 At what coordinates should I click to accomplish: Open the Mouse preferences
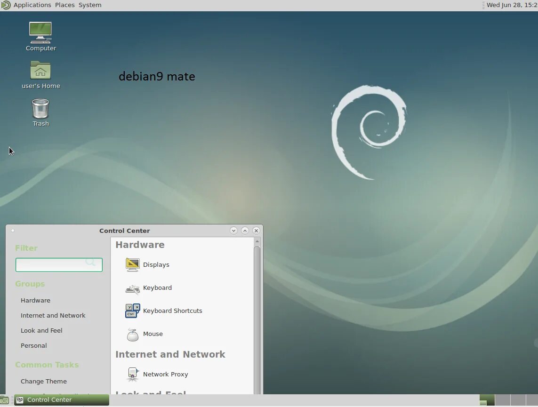pyautogui.click(x=144, y=335)
